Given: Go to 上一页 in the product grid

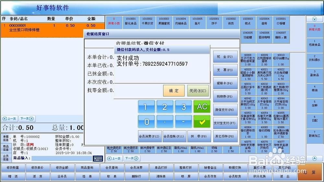Looking at the screenshot, I should click(x=114, y=158).
